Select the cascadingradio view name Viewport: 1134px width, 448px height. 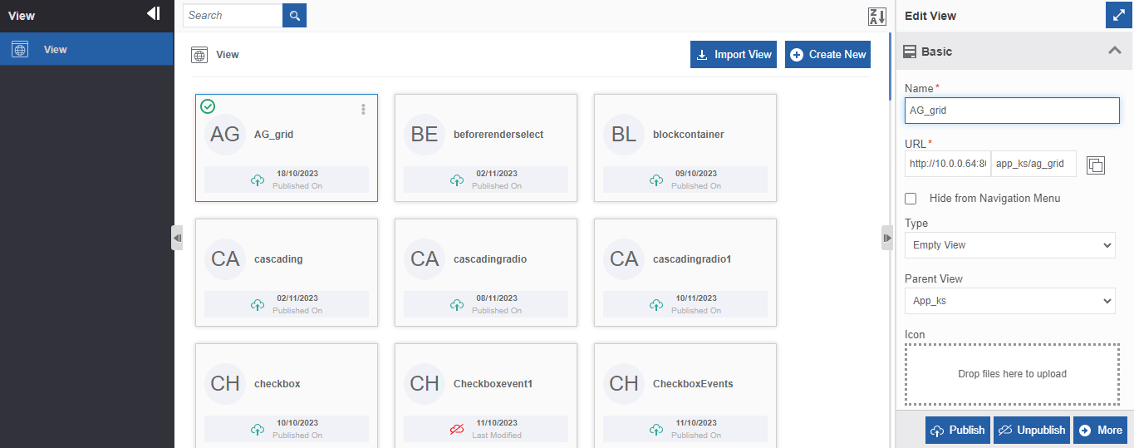490,259
